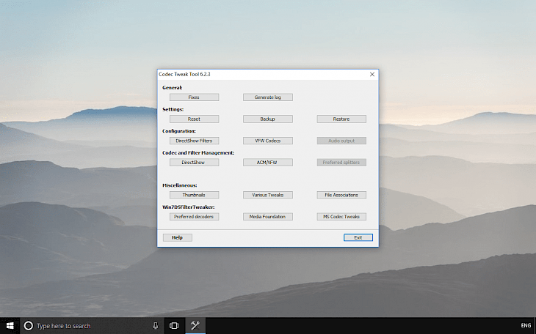
Task: Select Codec Tweak Tool taskbar icon
Action: (x=195, y=326)
